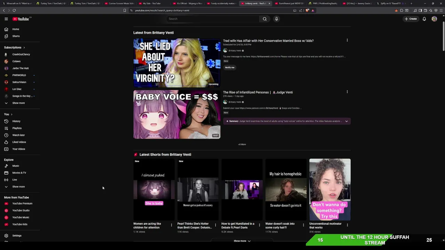Open the YouTube guide hamburger menu
This screenshot has height=250, width=445.
[6, 19]
